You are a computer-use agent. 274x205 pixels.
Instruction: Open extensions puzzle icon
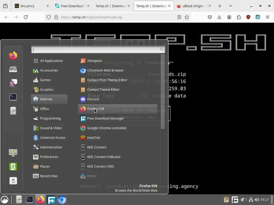[x=239, y=17]
